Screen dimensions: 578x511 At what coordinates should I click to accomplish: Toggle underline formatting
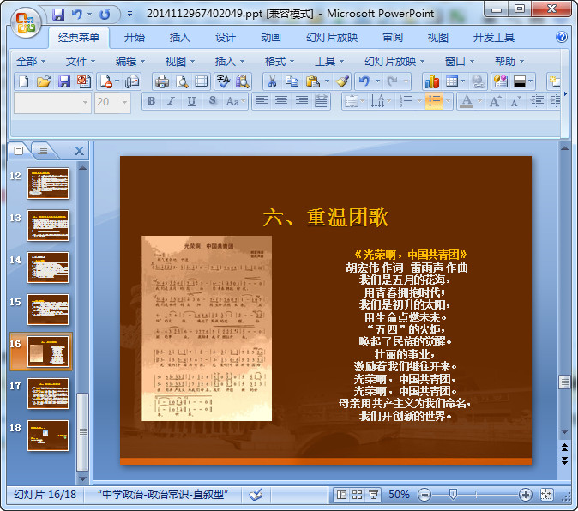coord(191,101)
